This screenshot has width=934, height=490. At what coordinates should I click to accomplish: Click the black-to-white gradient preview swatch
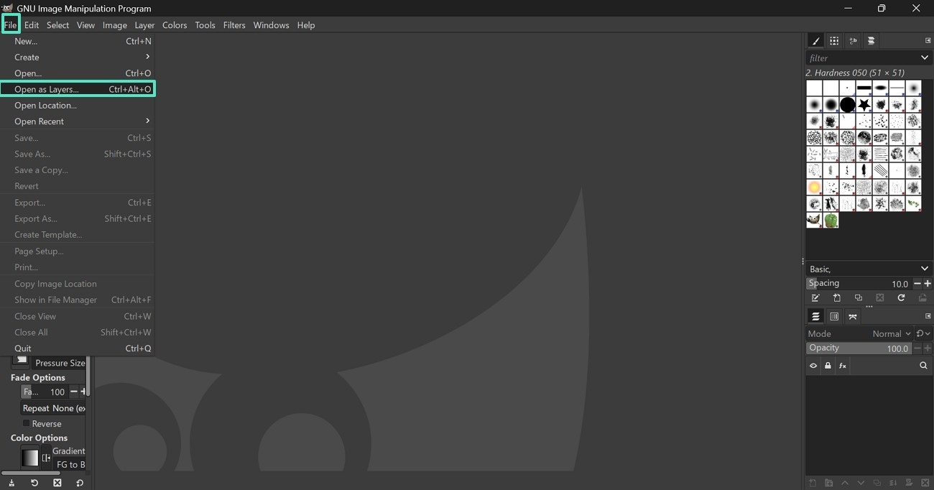pyautogui.click(x=29, y=458)
